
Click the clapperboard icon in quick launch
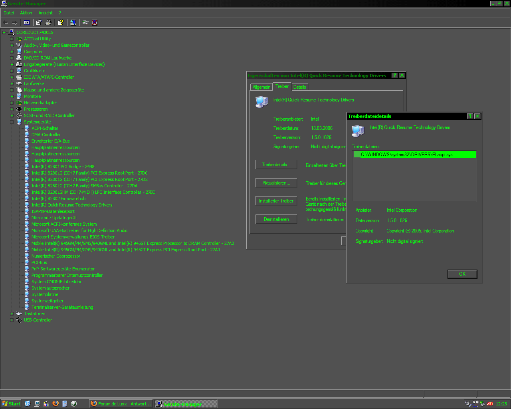[46, 404]
